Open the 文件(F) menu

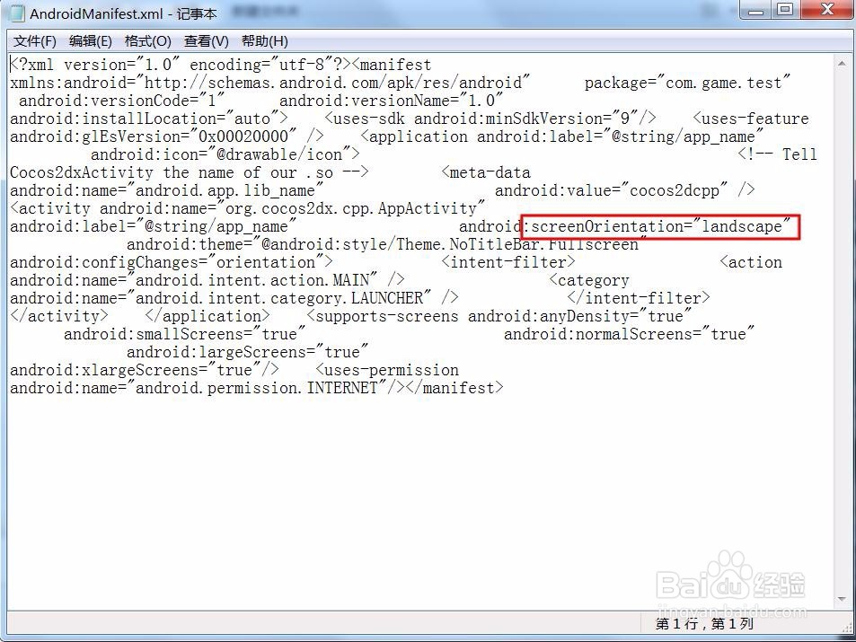click(x=35, y=41)
